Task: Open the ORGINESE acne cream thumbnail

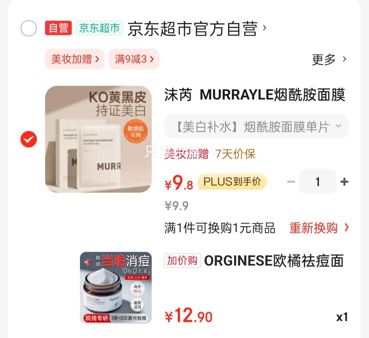Action: (x=116, y=288)
